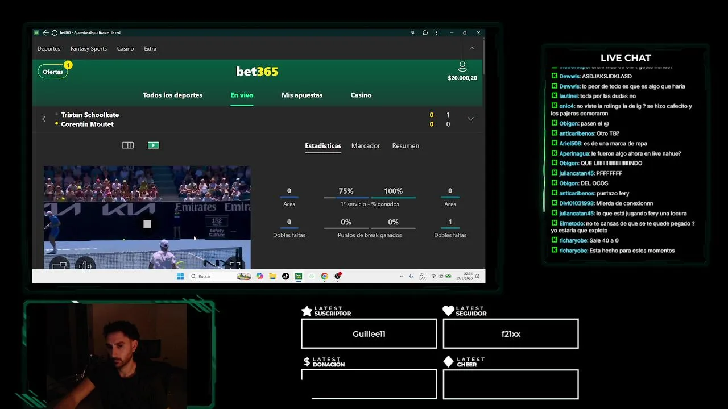Switch to the Resumen tab
This screenshot has height=409, width=728.
[406, 146]
